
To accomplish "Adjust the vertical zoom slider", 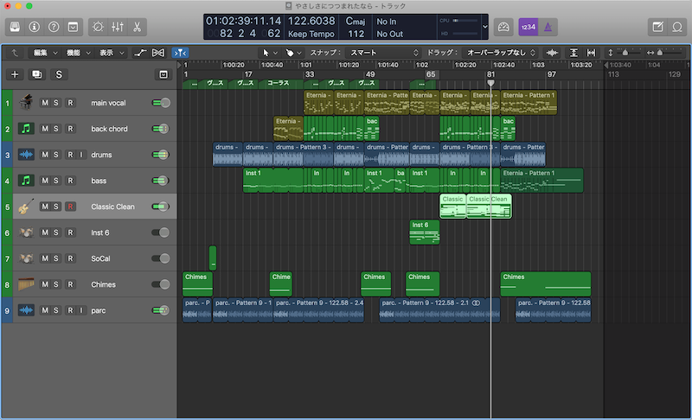I will [625, 53].
